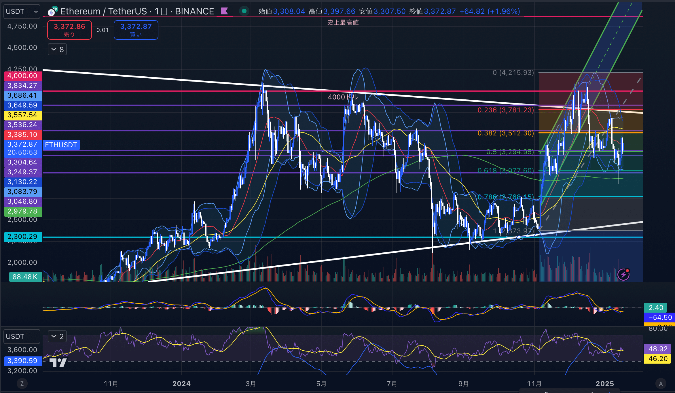
Task: Select the green 2,979.78 price label
Action: pyautogui.click(x=23, y=211)
